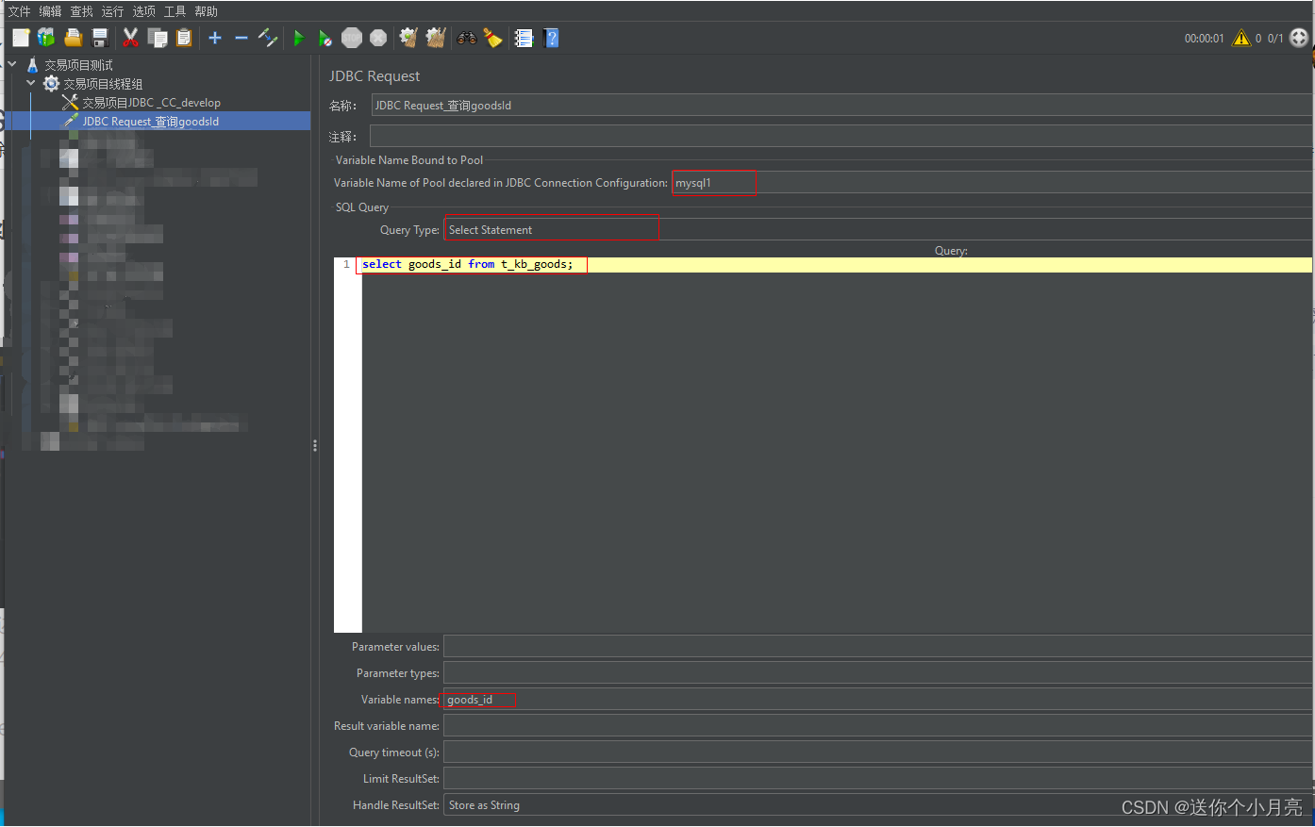Toggle enable/disable of selected element
1315x827 pixels.
point(268,38)
